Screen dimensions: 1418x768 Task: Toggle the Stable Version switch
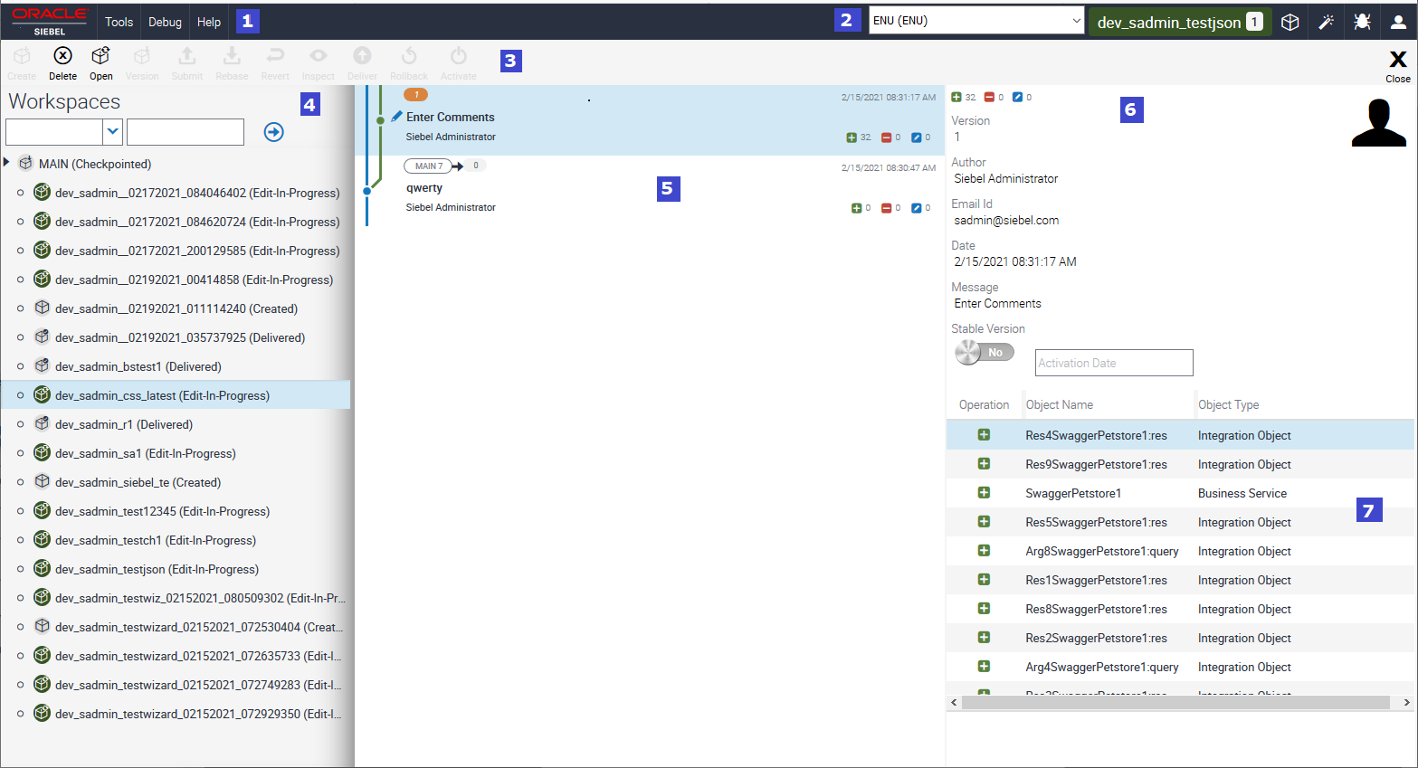[x=984, y=352]
